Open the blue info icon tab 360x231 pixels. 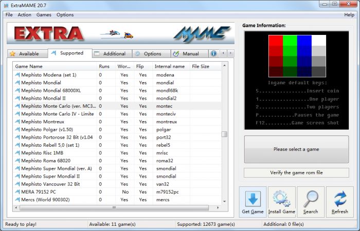point(213,53)
